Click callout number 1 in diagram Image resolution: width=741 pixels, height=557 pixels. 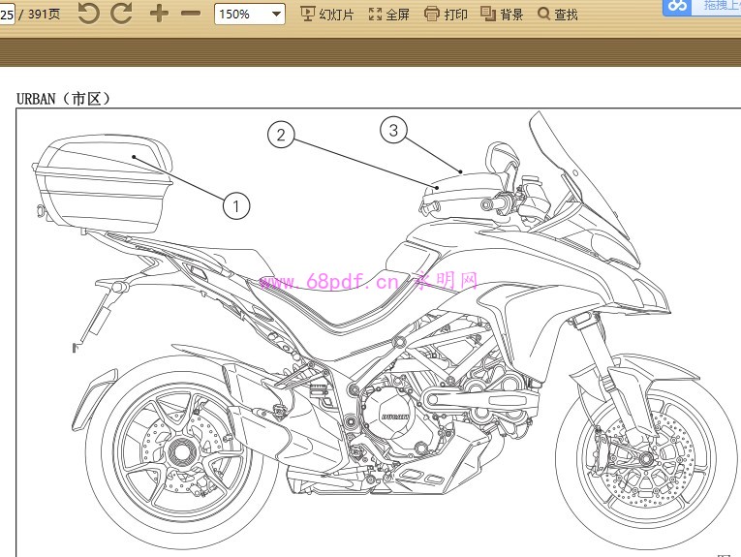pos(236,205)
